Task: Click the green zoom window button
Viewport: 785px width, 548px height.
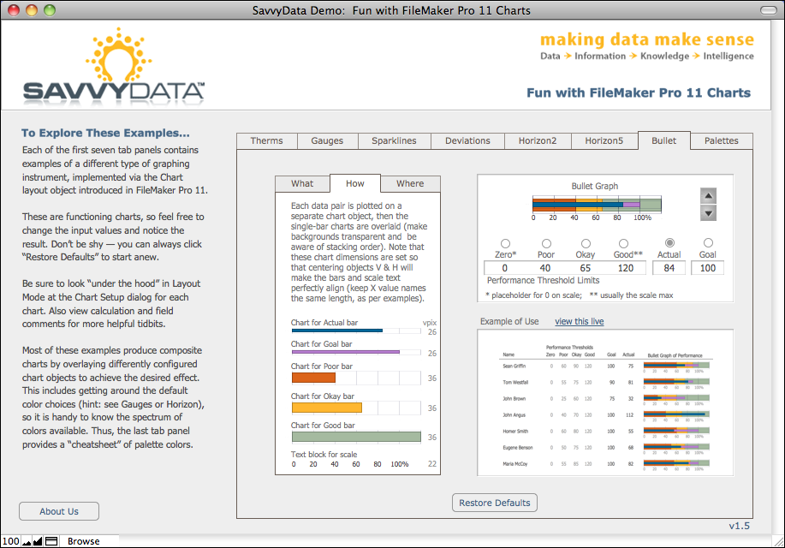Action: point(50,10)
